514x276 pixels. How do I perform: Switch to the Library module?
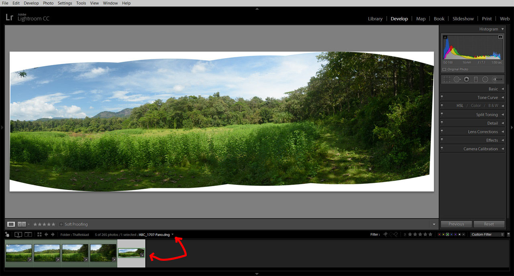375,19
